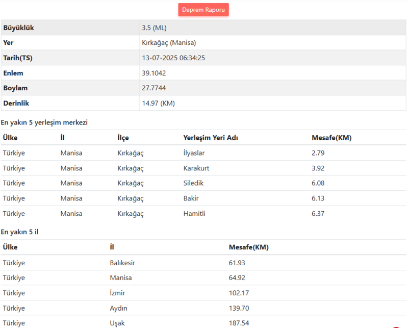Image resolution: width=408 pixels, height=328 pixels.
Task: Click the Uşak province entry
Action: 117,322
